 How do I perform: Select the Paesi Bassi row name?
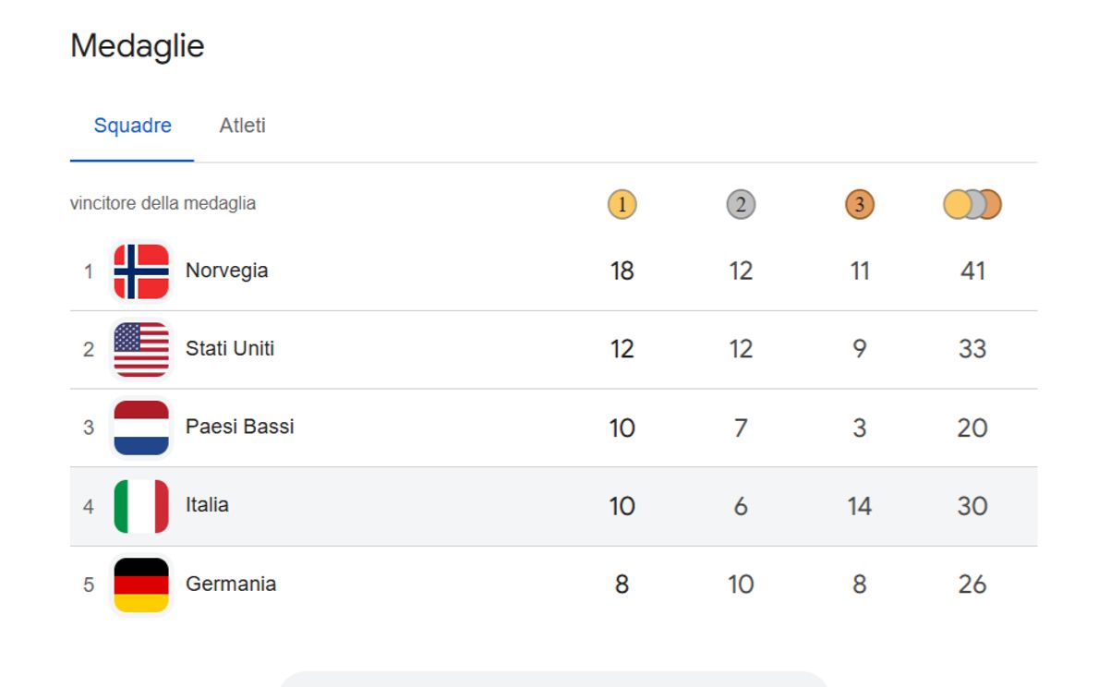click(239, 427)
